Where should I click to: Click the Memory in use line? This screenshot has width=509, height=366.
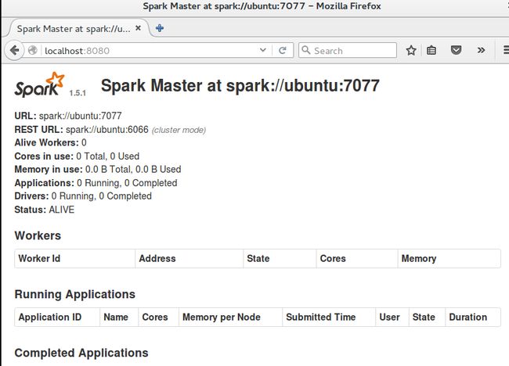coord(98,169)
